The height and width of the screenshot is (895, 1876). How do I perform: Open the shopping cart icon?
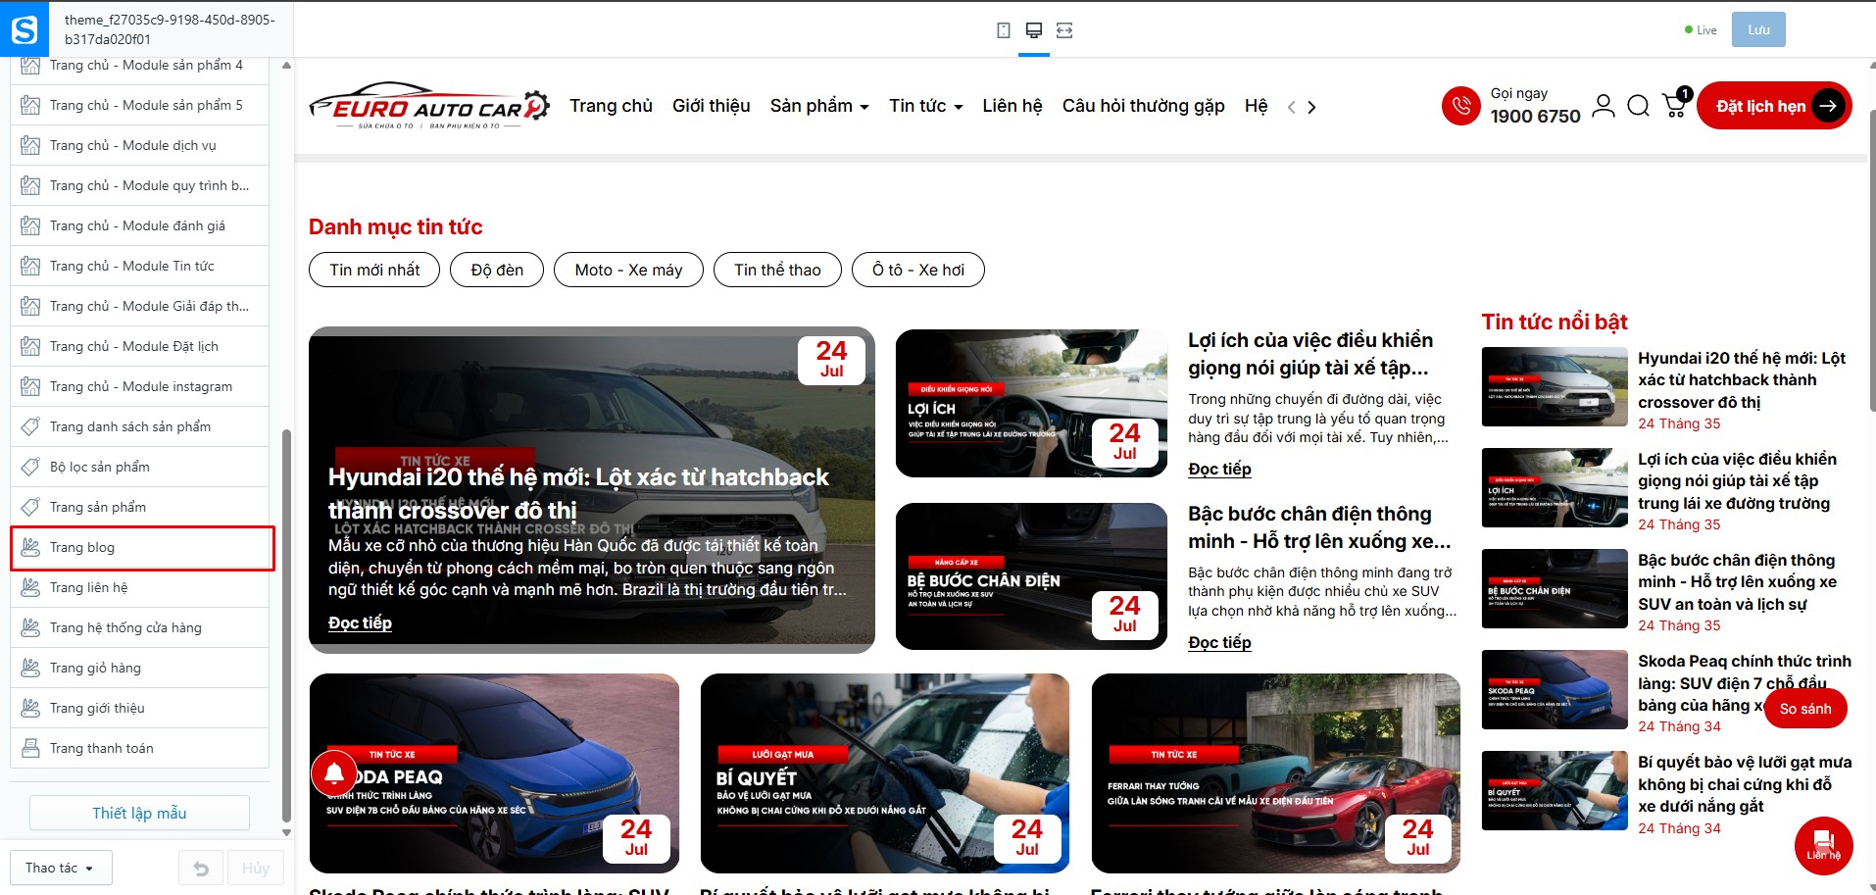click(x=1676, y=104)
